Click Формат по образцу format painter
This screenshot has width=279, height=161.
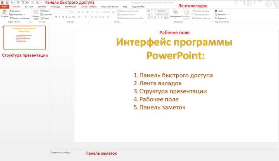(19, 18)
